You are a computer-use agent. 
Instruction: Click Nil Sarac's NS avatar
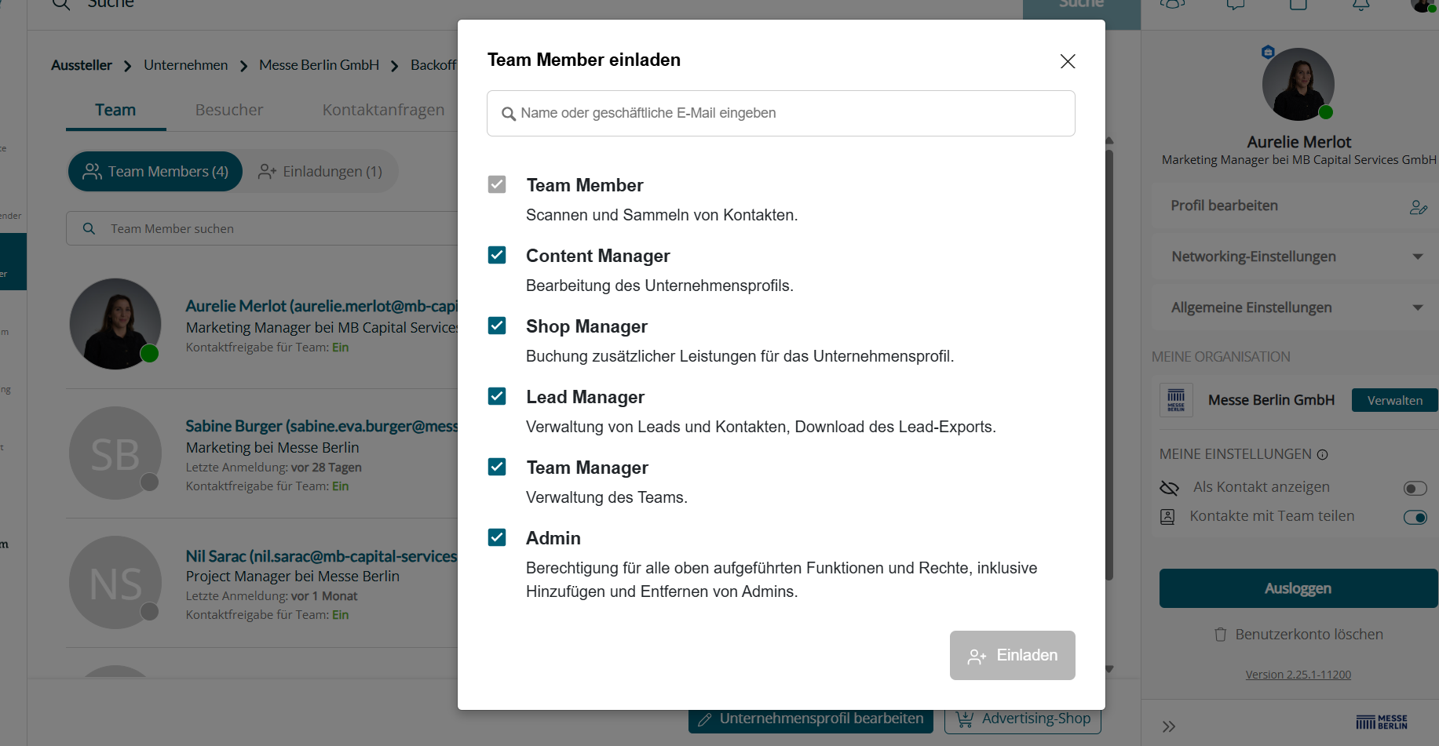coord(115,582)
